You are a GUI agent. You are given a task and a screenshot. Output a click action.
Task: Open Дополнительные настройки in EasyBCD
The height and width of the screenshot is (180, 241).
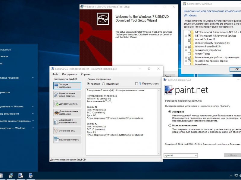[67, 113]
